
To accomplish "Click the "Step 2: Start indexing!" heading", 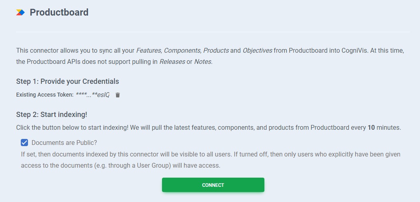I will 52,115.
